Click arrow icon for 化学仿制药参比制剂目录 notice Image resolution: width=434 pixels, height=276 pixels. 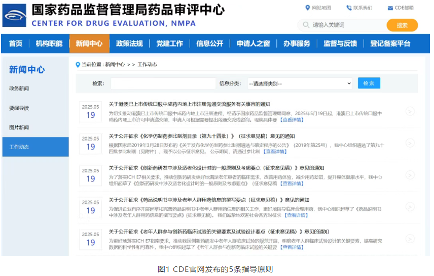(410, 143)
